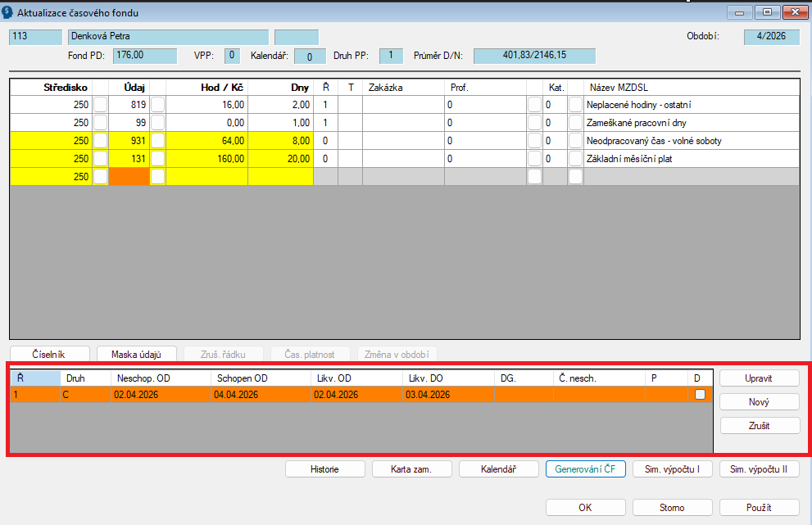Click Středisko column header
The width and height of the screenshot is (812, 525).
(52, 88)
